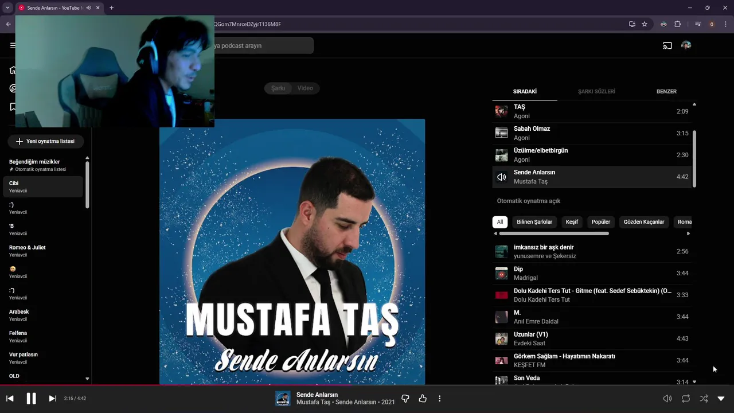
Task: Bookmark this page with the star icon
Action: click(x=645, y=24)
